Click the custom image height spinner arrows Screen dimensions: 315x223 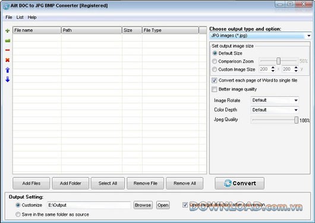click(x=296, y=69)
